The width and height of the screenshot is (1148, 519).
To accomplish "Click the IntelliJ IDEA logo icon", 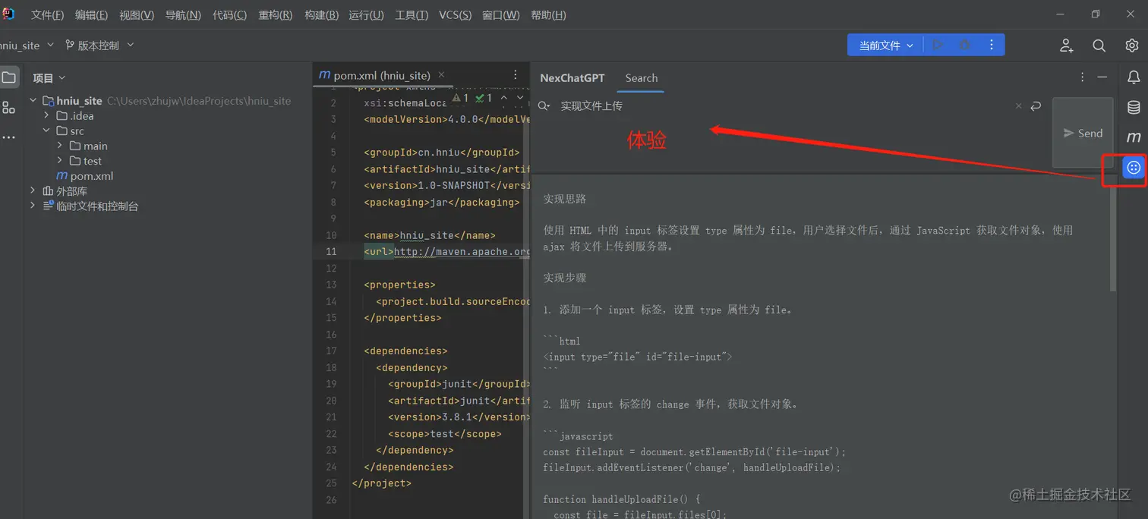I will pyautogui.click(x=9, y=14).
